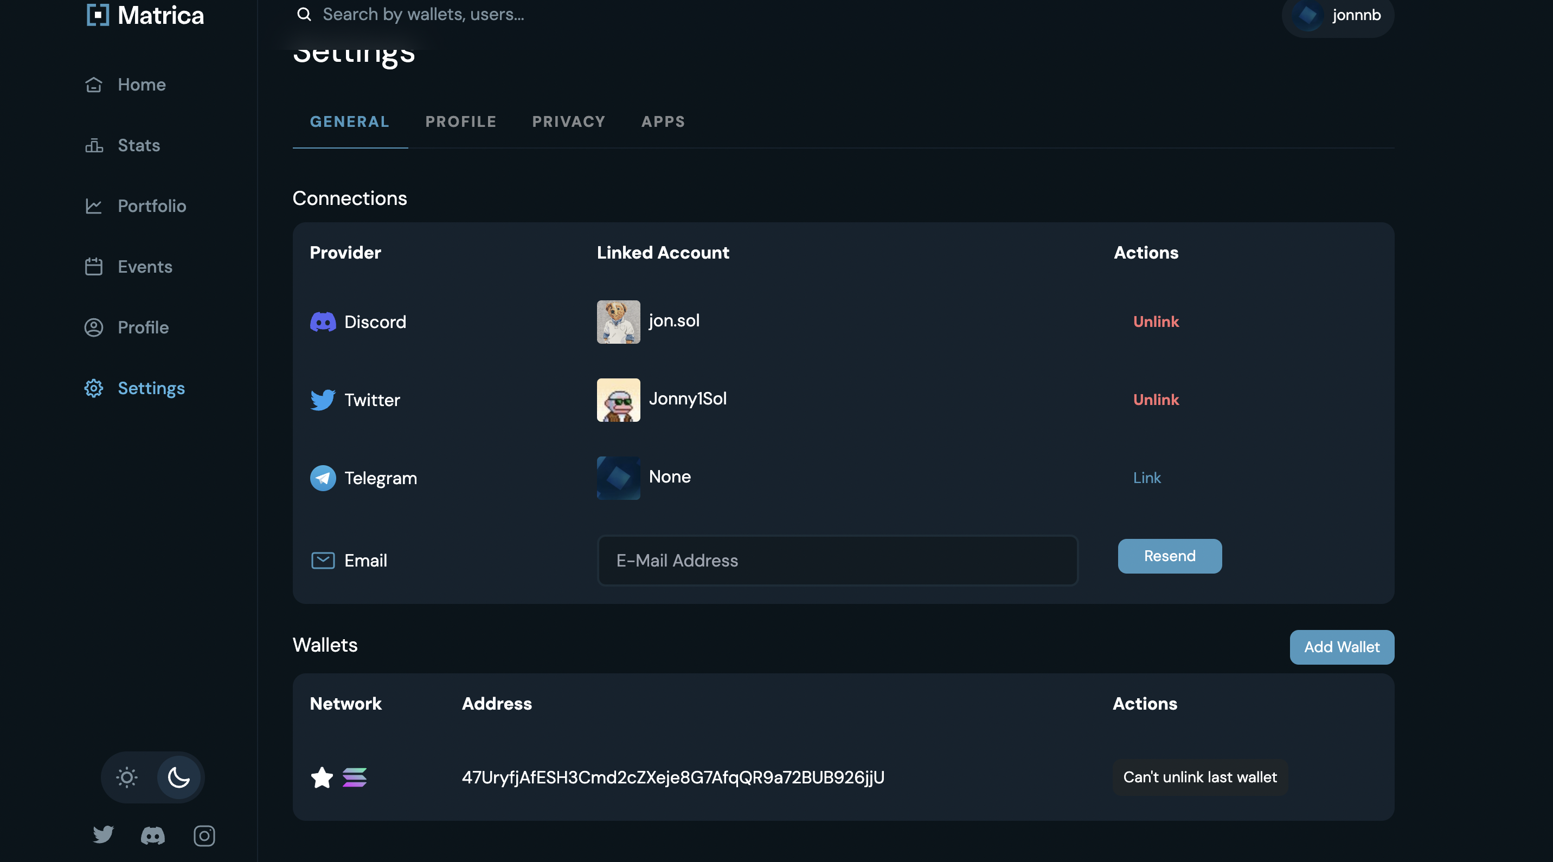Screen dimensions: 1553x862
Task: Link a Telegram account
Action: click(x=1147, y=478)
